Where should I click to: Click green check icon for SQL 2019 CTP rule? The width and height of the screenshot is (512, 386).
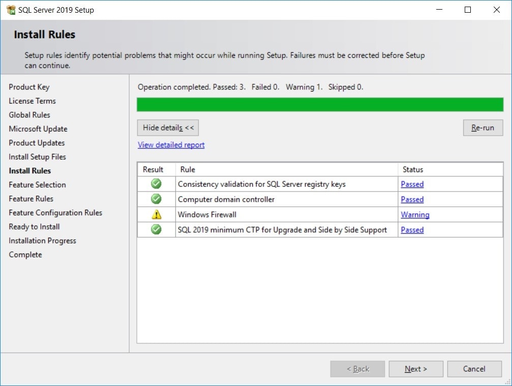(x=156, y=230)
